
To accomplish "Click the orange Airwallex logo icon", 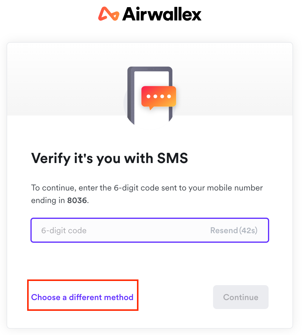I will tap(108, 14).
